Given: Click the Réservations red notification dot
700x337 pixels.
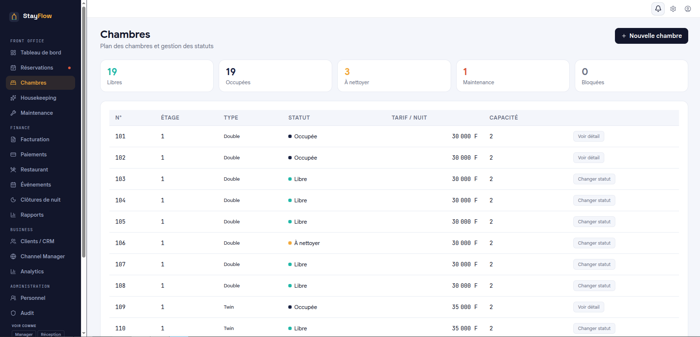Looking at the screenshot, I should coord(69,68).
